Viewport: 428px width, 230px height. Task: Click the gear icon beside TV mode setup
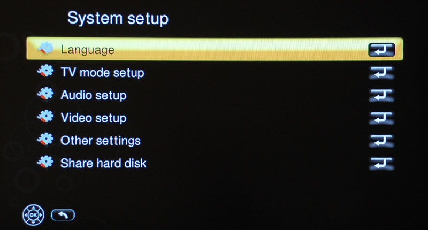pos(45,72)
